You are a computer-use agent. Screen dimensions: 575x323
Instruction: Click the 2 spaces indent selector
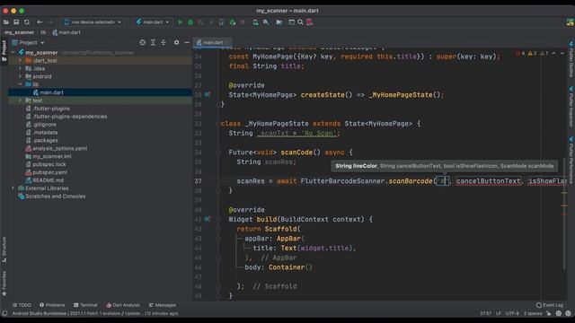click(x=533, y=313)
